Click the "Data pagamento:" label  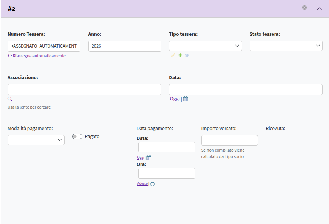click(x=155, y=129)
